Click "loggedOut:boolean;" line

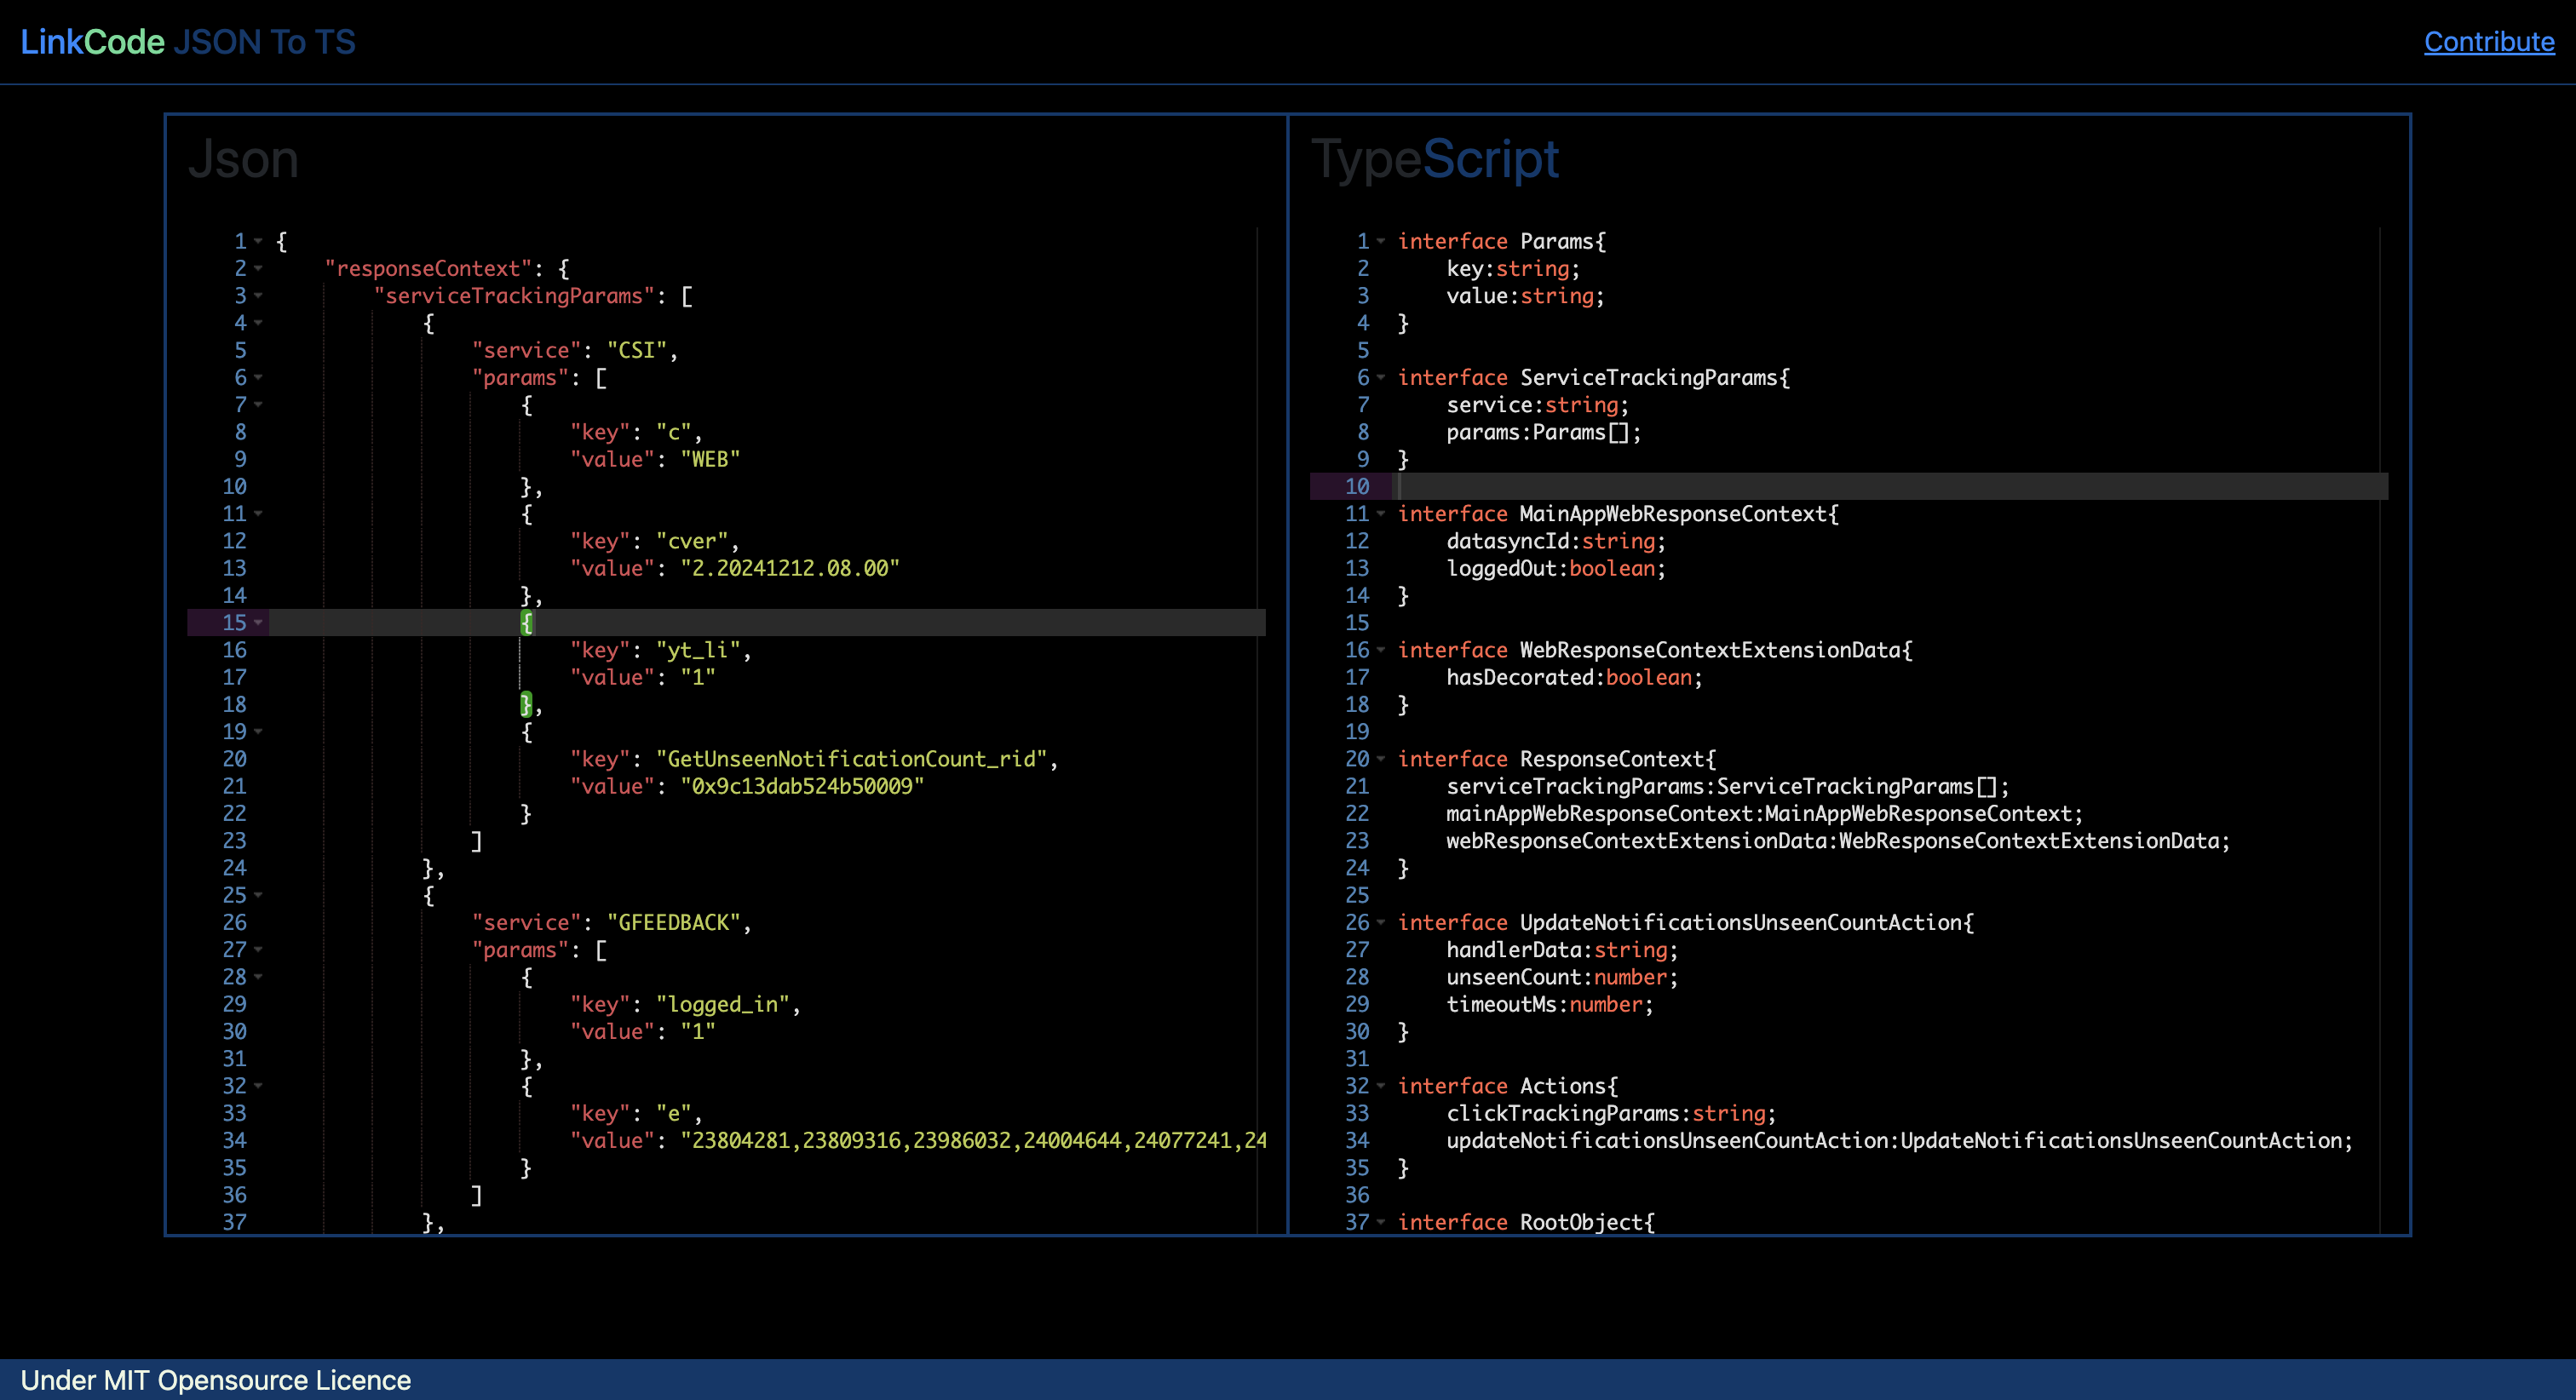pyautogui.click(x=1556, y=568)
